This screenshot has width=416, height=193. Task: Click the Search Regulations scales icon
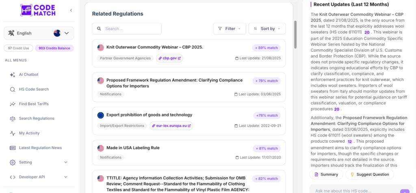[13, 119]
